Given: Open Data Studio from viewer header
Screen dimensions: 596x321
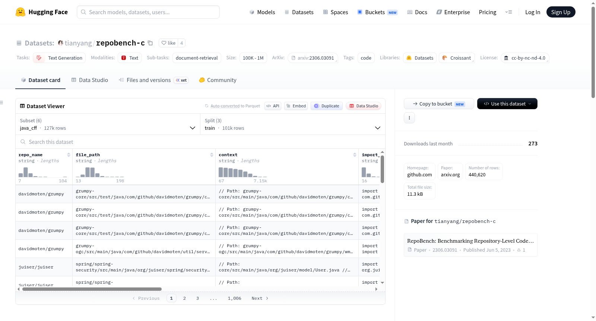Looking at the screenshot, I should [364, 106].
